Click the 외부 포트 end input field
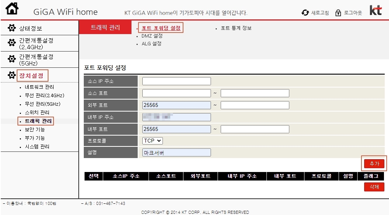Image resolution: width=389 pixels, height=215 pixels. click(255, 105)
